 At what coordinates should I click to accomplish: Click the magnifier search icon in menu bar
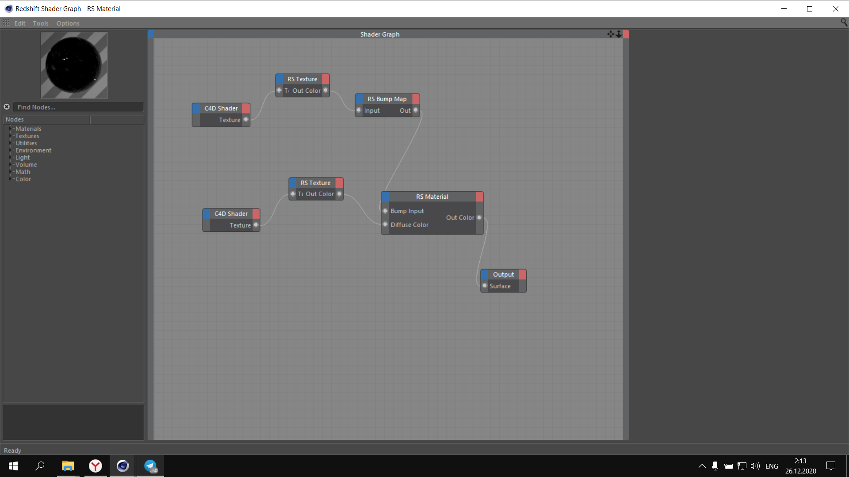pos(844,23)
